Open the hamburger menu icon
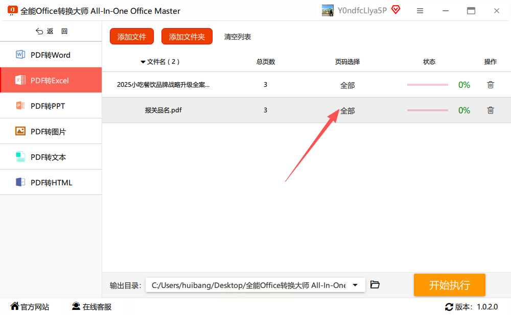 coord(420,11)
